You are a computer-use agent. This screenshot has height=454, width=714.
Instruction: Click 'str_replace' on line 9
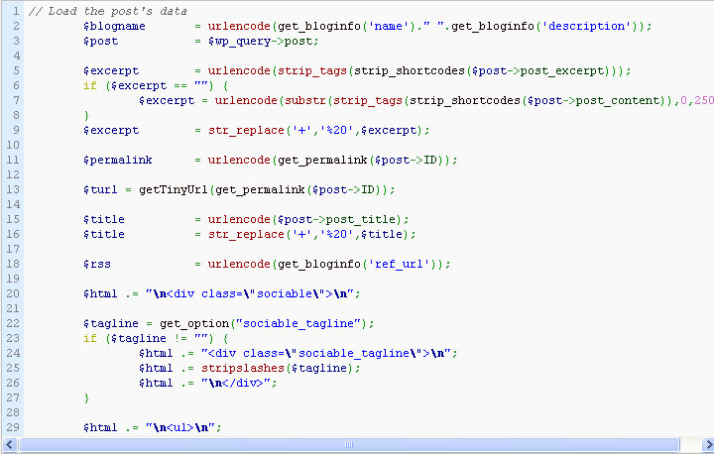coord(246,131)
